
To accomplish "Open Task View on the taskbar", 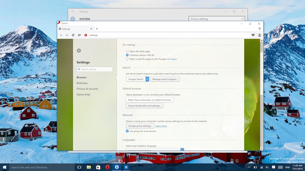I will pyautogui.click(x=79, y=167).
